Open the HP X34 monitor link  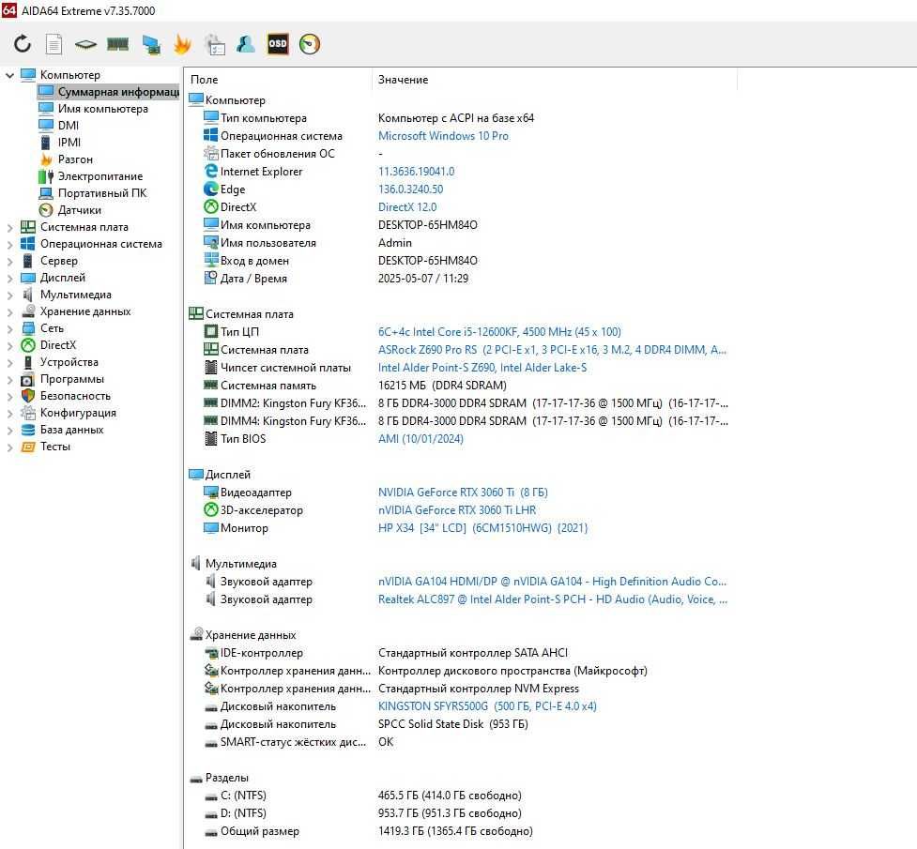(483, 528)
